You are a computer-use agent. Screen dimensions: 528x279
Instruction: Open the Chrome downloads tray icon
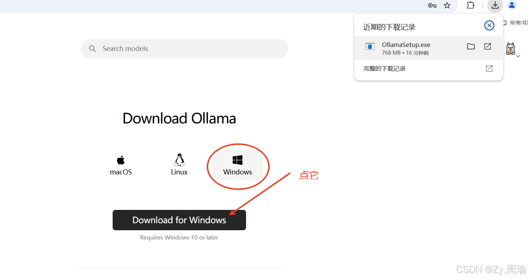pos(495,5)
